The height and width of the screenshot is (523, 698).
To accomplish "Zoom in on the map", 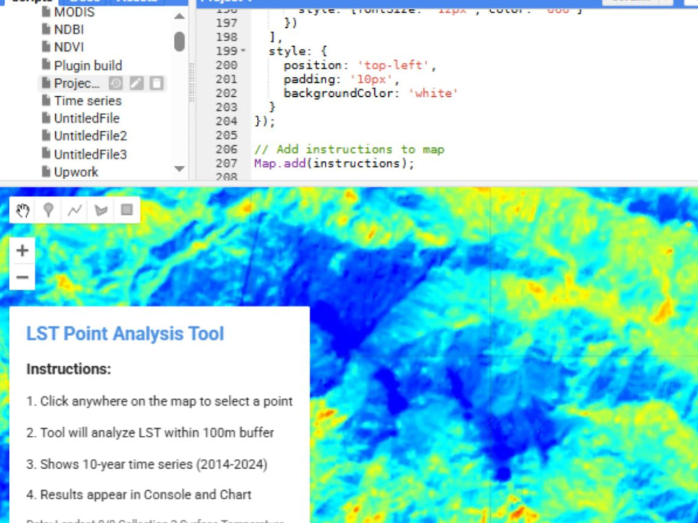I will point(22,250).
